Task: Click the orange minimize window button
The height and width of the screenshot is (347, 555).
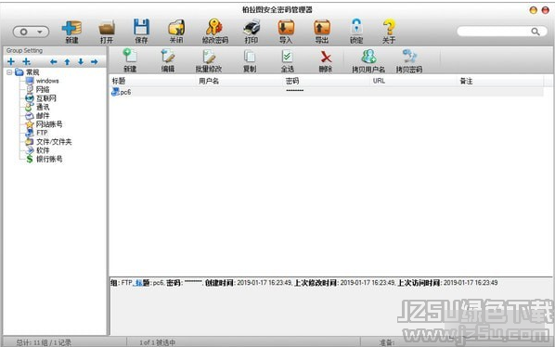Action: click(533, 10)
